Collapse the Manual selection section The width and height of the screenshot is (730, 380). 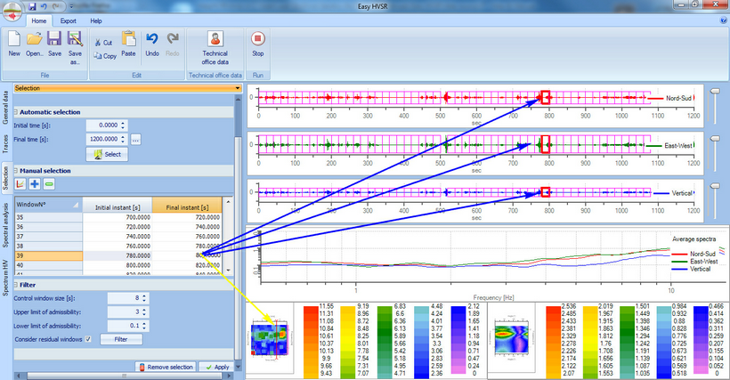pos(16,171)
